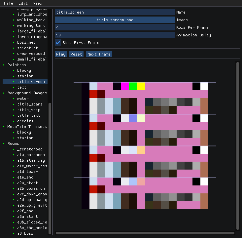Open the a1b_stairway room
242x238 pixels.
click(x=31, y=160)
